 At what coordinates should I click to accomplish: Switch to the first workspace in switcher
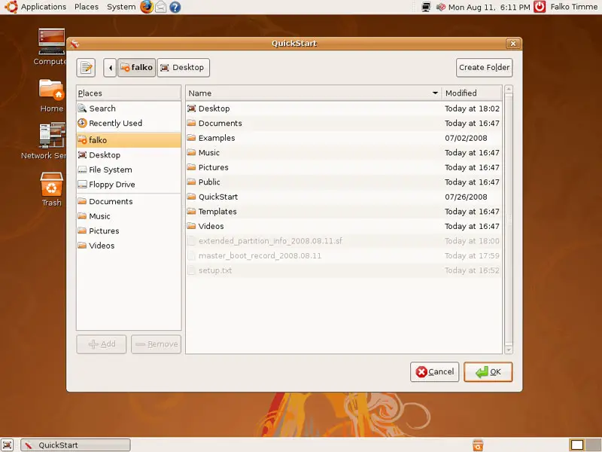point(576,444)
